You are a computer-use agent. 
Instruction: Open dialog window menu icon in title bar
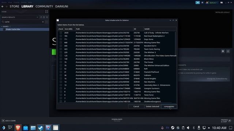[58, 20]
